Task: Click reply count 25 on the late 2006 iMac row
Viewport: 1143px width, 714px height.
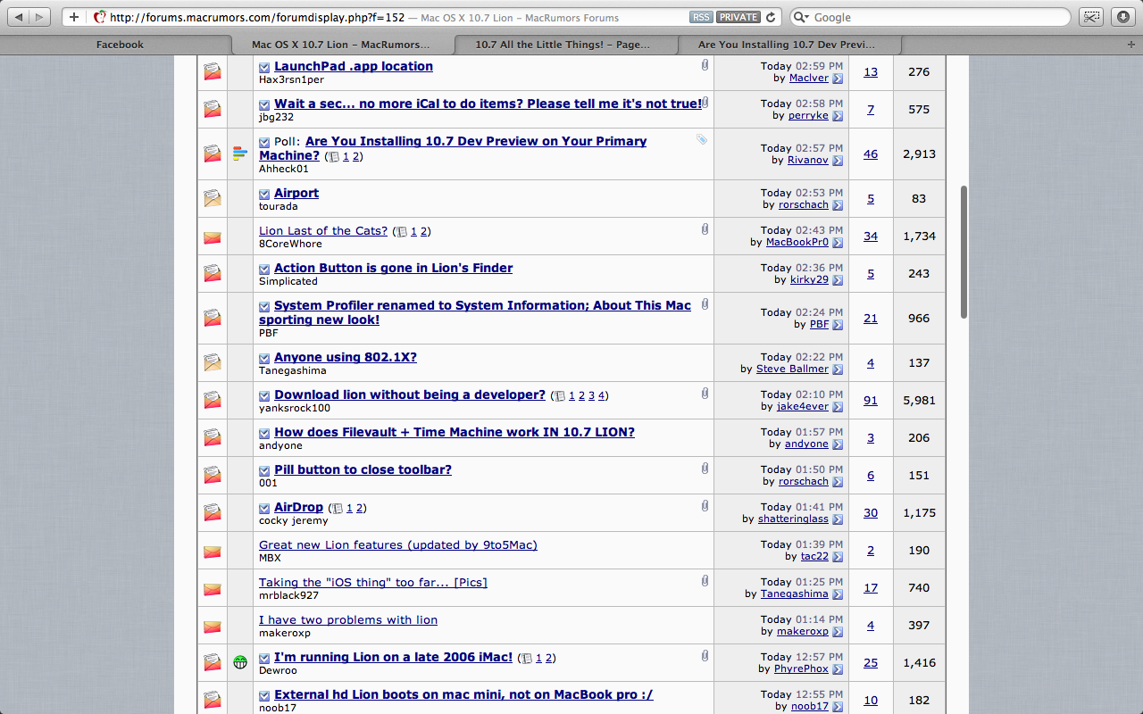Action: click(x=871, y=663)
